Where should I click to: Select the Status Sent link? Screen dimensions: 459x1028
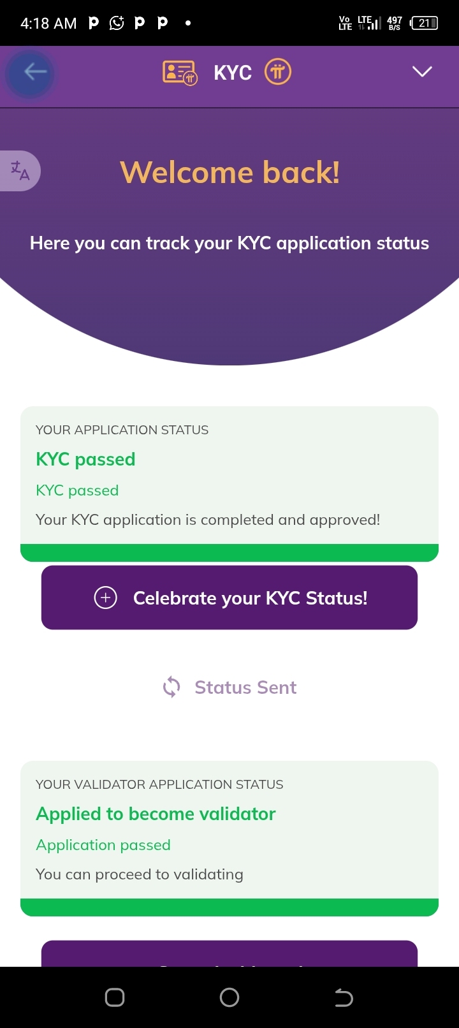tap(245, 687)
